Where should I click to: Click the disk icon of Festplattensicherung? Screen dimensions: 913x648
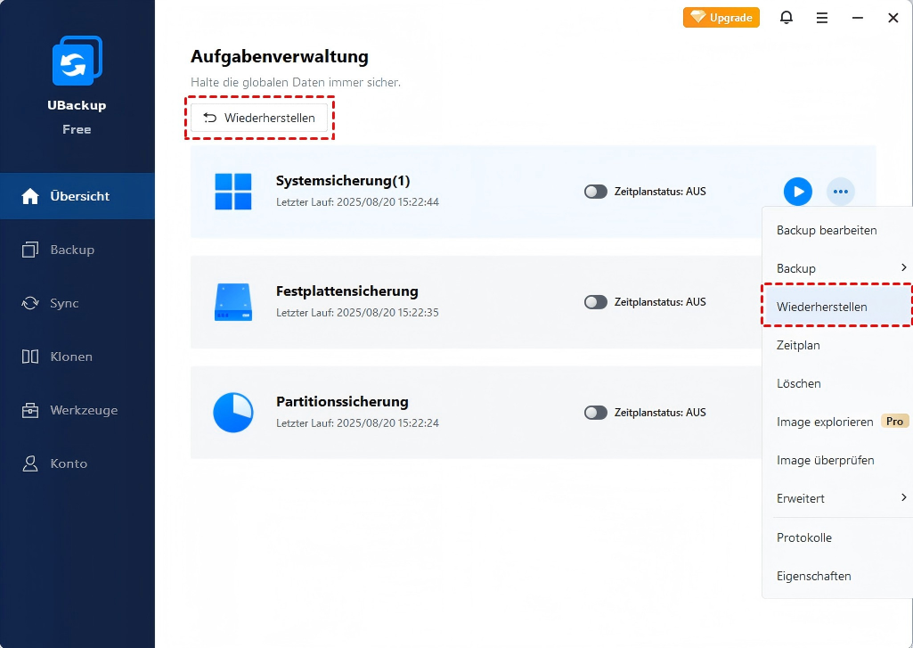coord(233,302)
